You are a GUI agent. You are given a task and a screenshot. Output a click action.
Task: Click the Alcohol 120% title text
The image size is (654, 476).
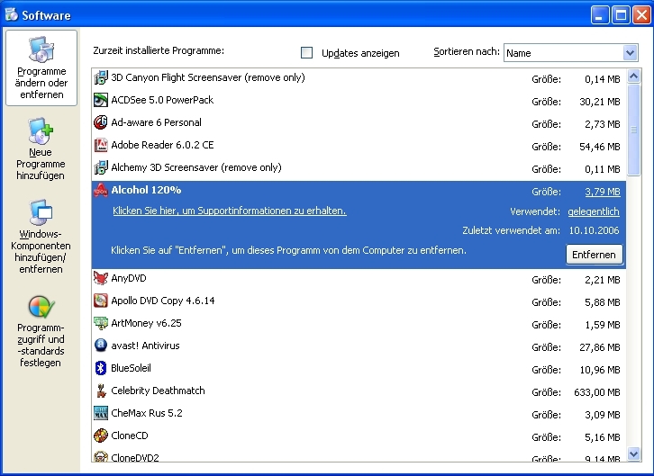(146, 191)
